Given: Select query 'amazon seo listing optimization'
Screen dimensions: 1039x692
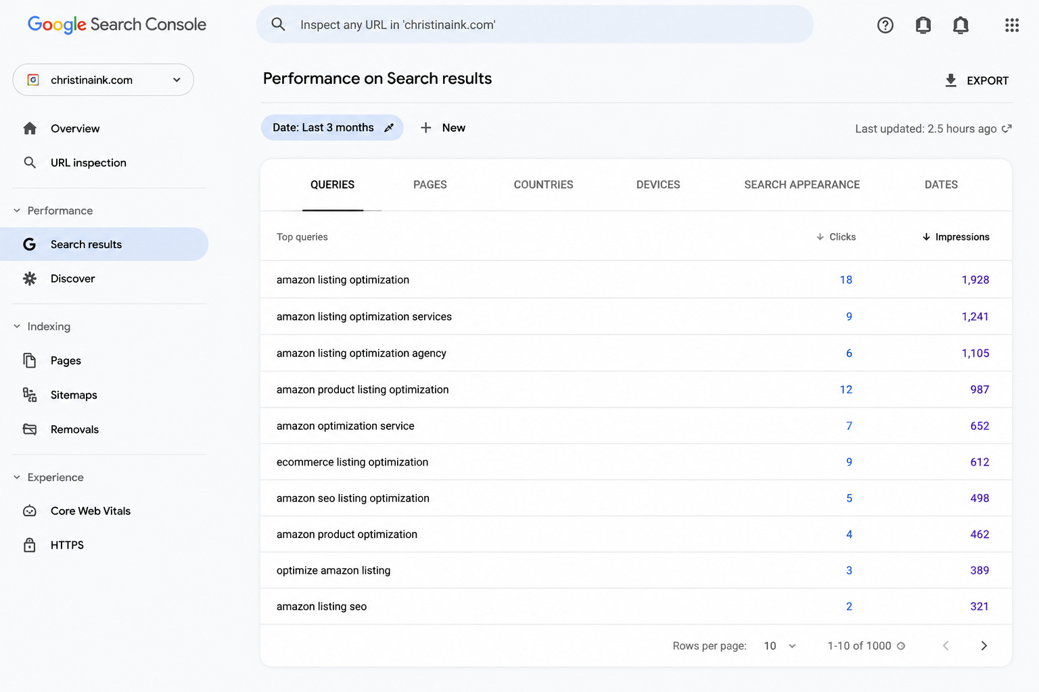Looking at the screenshot, I should [353, 498].
